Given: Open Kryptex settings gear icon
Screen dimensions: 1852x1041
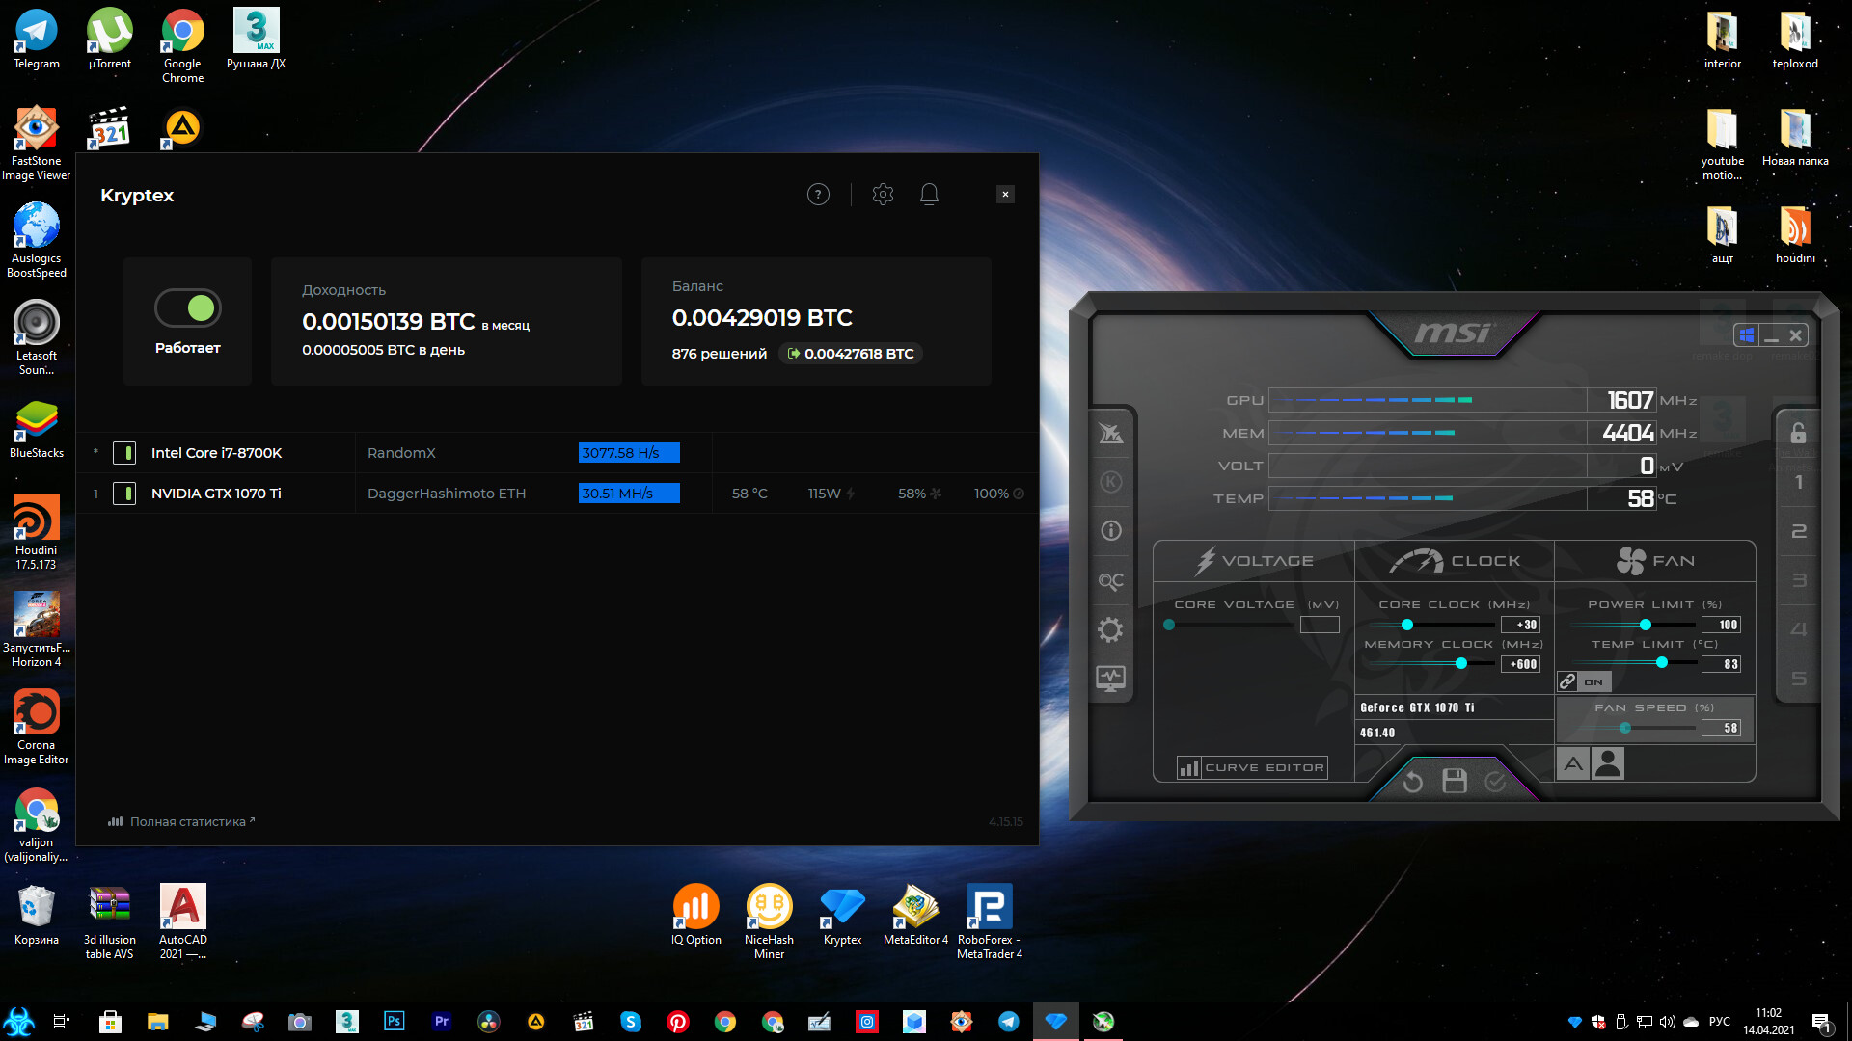Looking at the screenshot, I should coord(883,195).
